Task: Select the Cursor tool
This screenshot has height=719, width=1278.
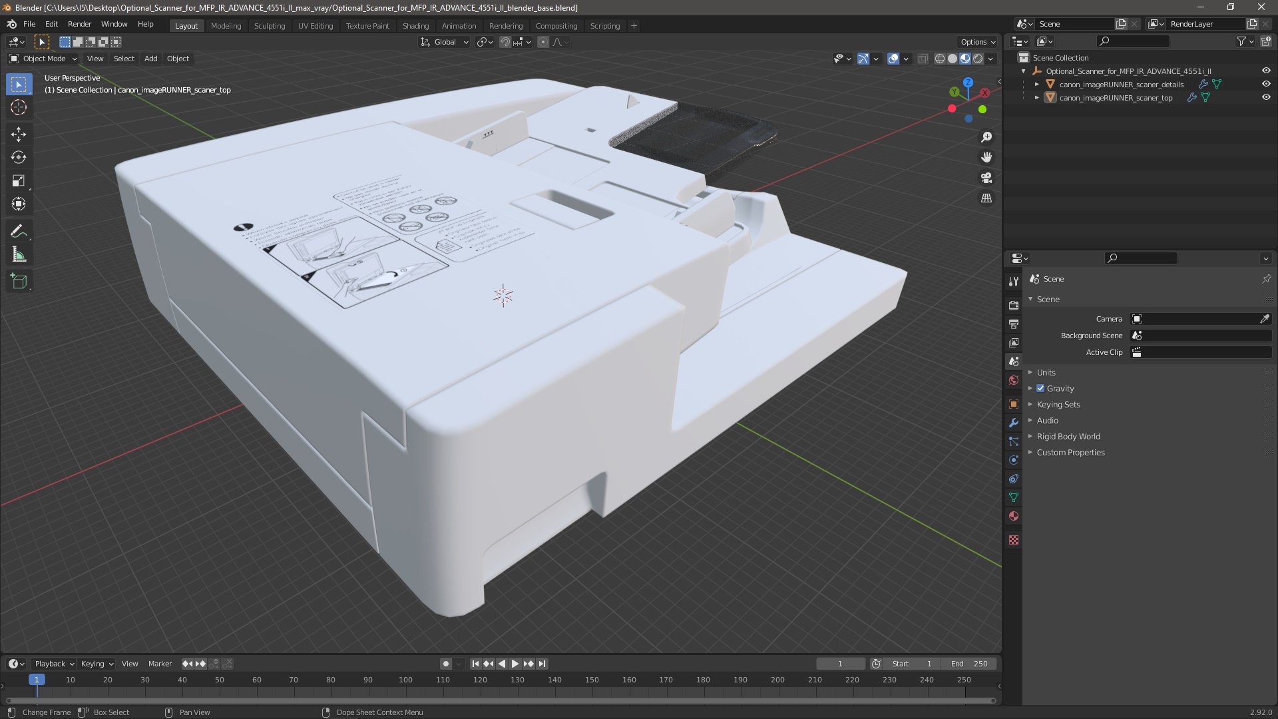Action: [x=19, y=107]
